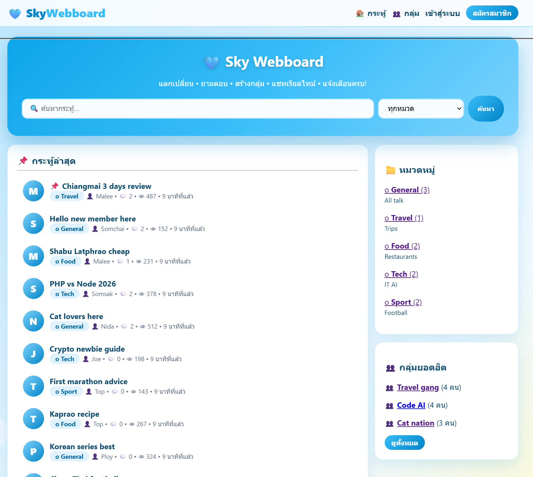Click the T avatar beside First marathon advice
The width and height of the screenshot is (533, 477).
click(33, 386)
